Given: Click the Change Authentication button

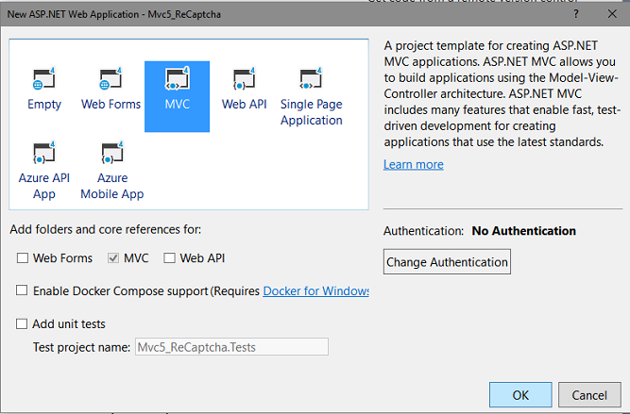Looking at the screenshot, I should [447, 262].
